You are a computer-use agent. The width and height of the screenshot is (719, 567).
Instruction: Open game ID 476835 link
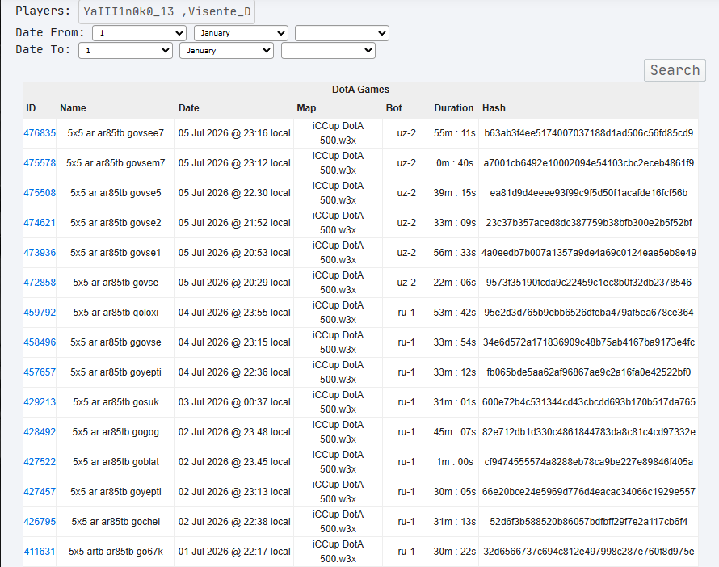(40, 133)
